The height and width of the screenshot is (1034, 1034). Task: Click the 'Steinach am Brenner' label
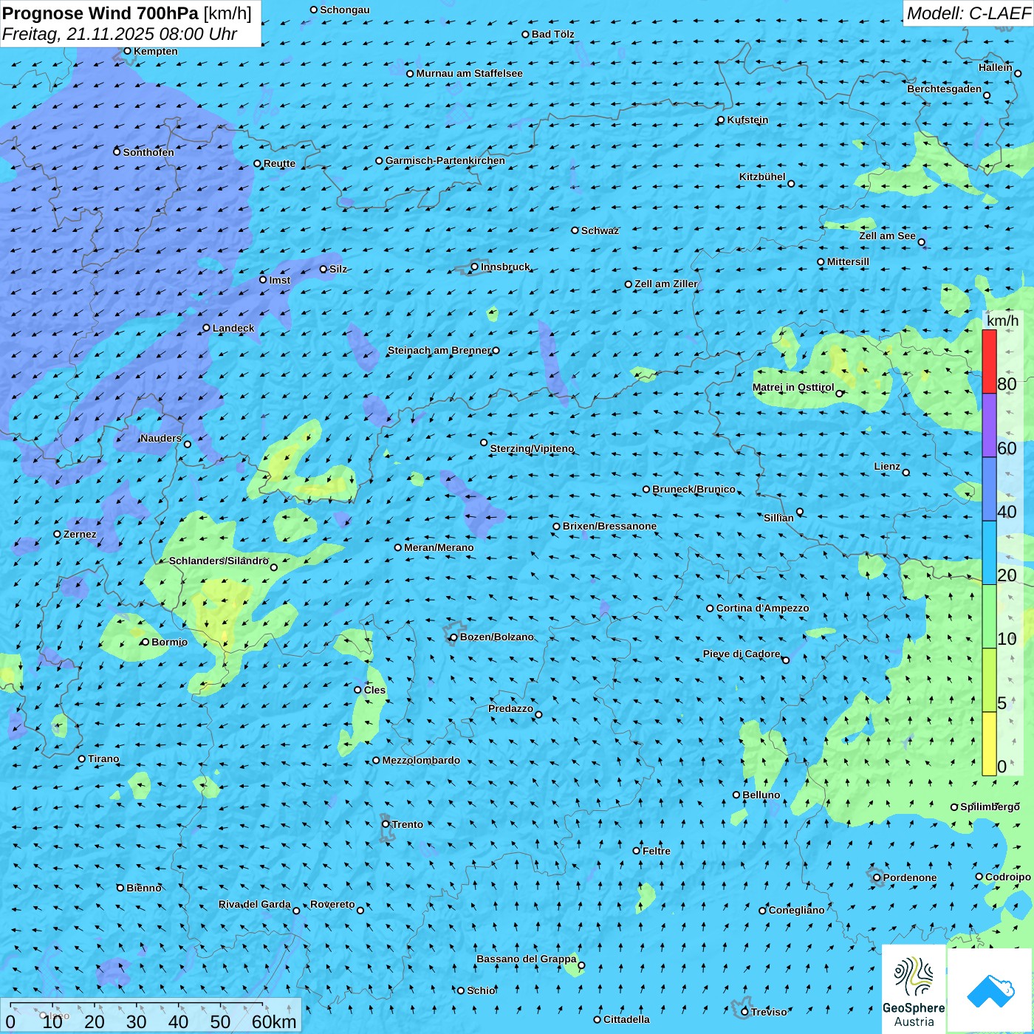(439, 350)
